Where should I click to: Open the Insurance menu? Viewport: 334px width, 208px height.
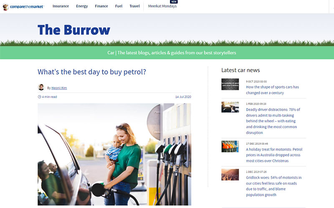(61, 6)
